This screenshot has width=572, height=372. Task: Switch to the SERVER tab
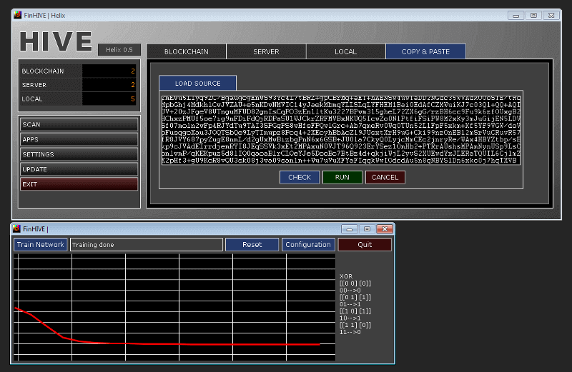point(266,51)
